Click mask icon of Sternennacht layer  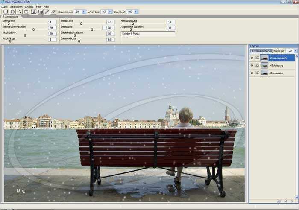click(x=257, y=58)
